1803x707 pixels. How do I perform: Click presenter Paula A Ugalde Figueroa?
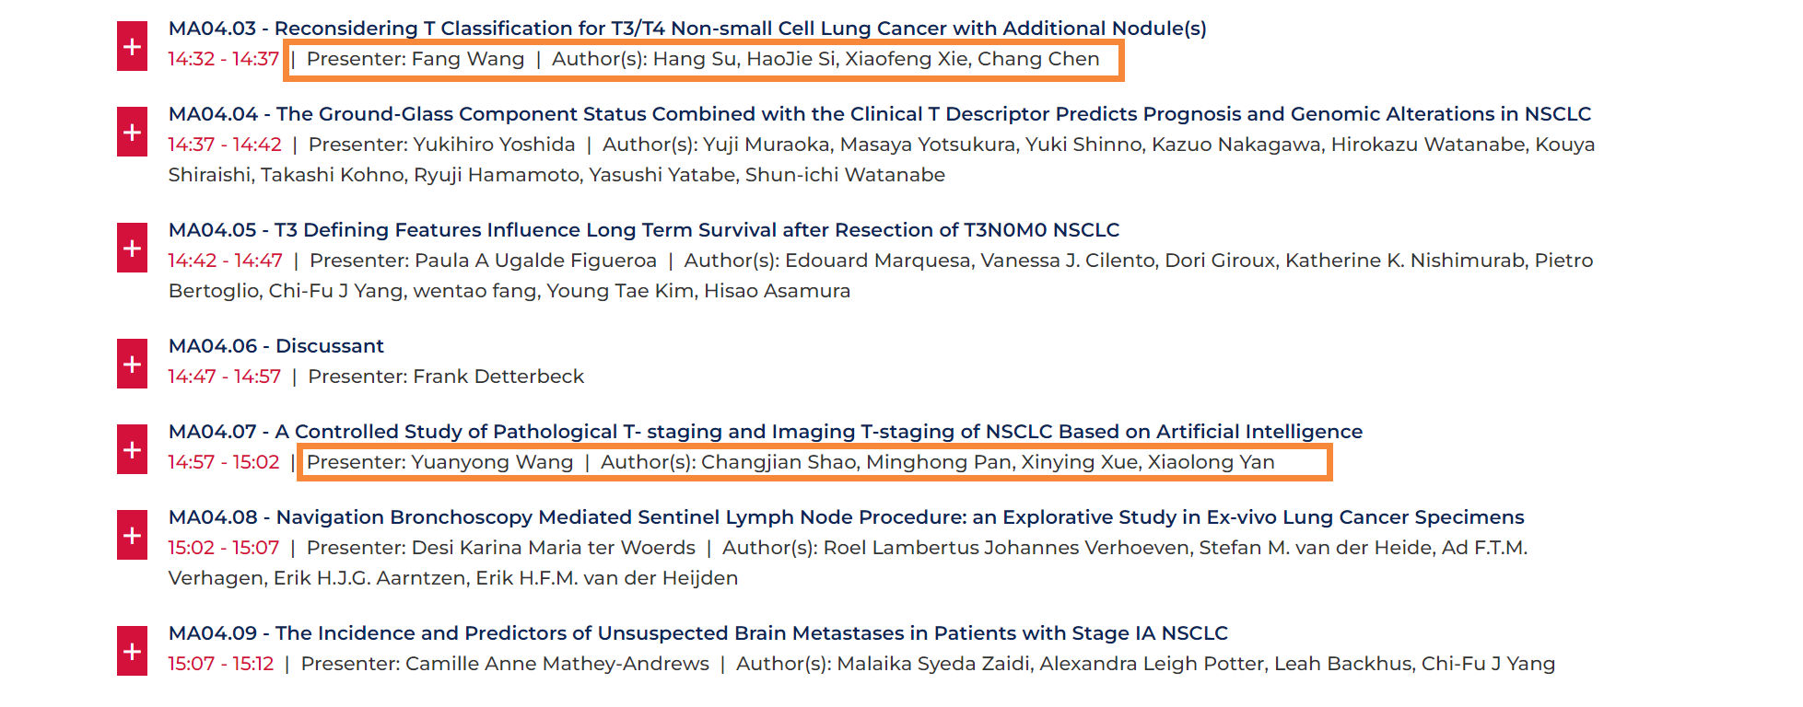click(x=536, y=261)
